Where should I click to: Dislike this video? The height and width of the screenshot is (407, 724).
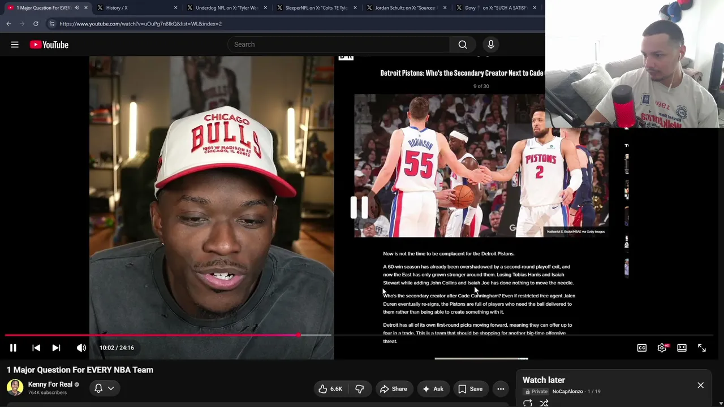pyautogui.click(x=359, y=389)
